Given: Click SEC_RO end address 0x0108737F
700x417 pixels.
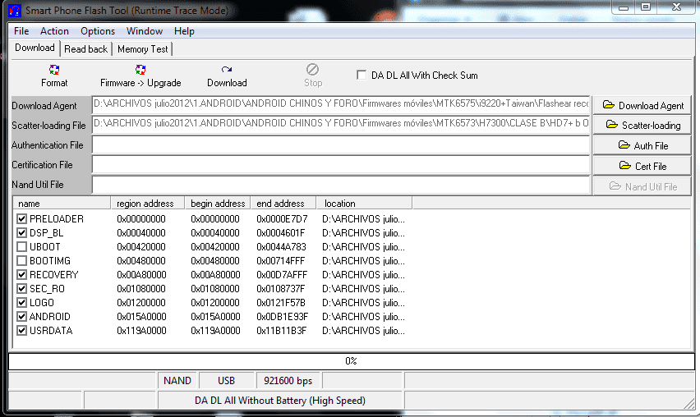Looking at the screenshot, I should (x=281, y=289).
